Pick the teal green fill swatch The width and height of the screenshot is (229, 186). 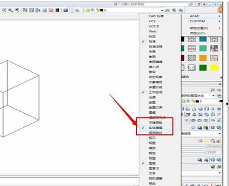click(x=203, y=49)
